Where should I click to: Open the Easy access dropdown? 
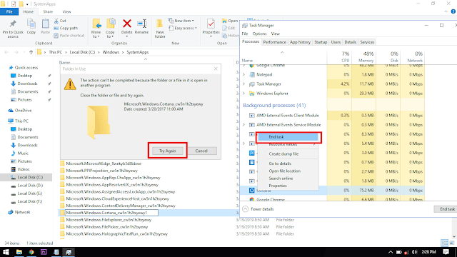[x=183, y=29]
